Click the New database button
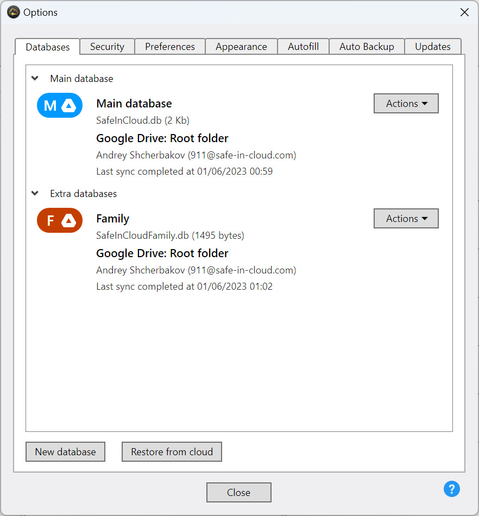The image size is (479, 516). (66, 452)
